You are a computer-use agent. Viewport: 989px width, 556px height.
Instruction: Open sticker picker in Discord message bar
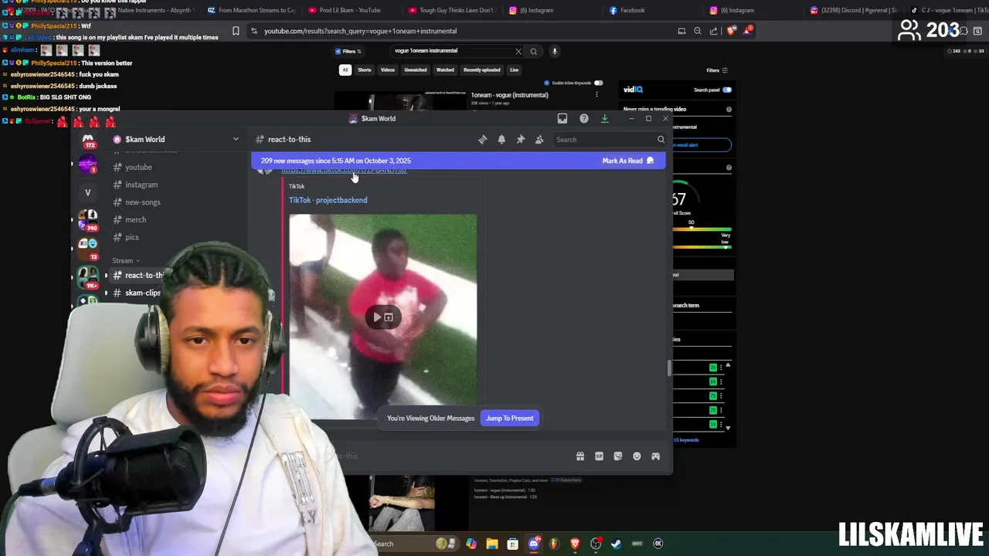click(x=618, y=456)
